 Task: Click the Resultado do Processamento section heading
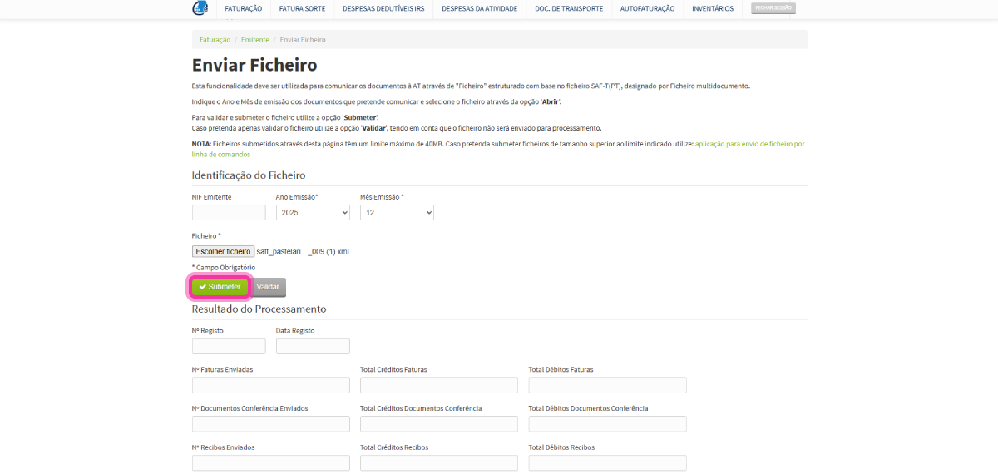point(259,309)
